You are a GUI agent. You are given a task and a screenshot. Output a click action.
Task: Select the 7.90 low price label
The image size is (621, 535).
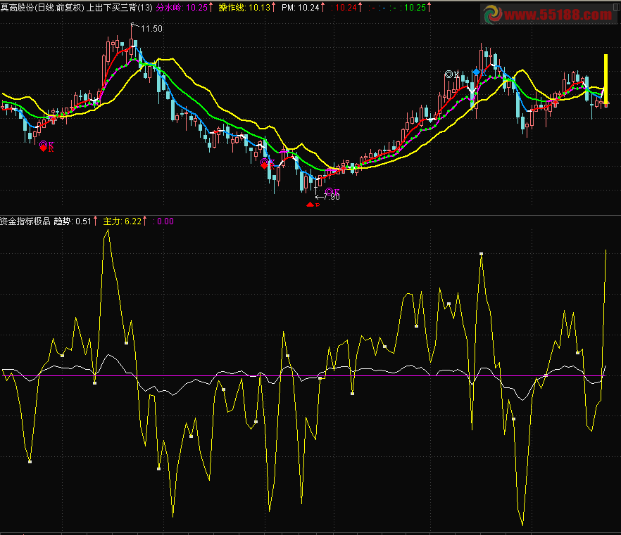pyautogui.click(x=330, y=198)
